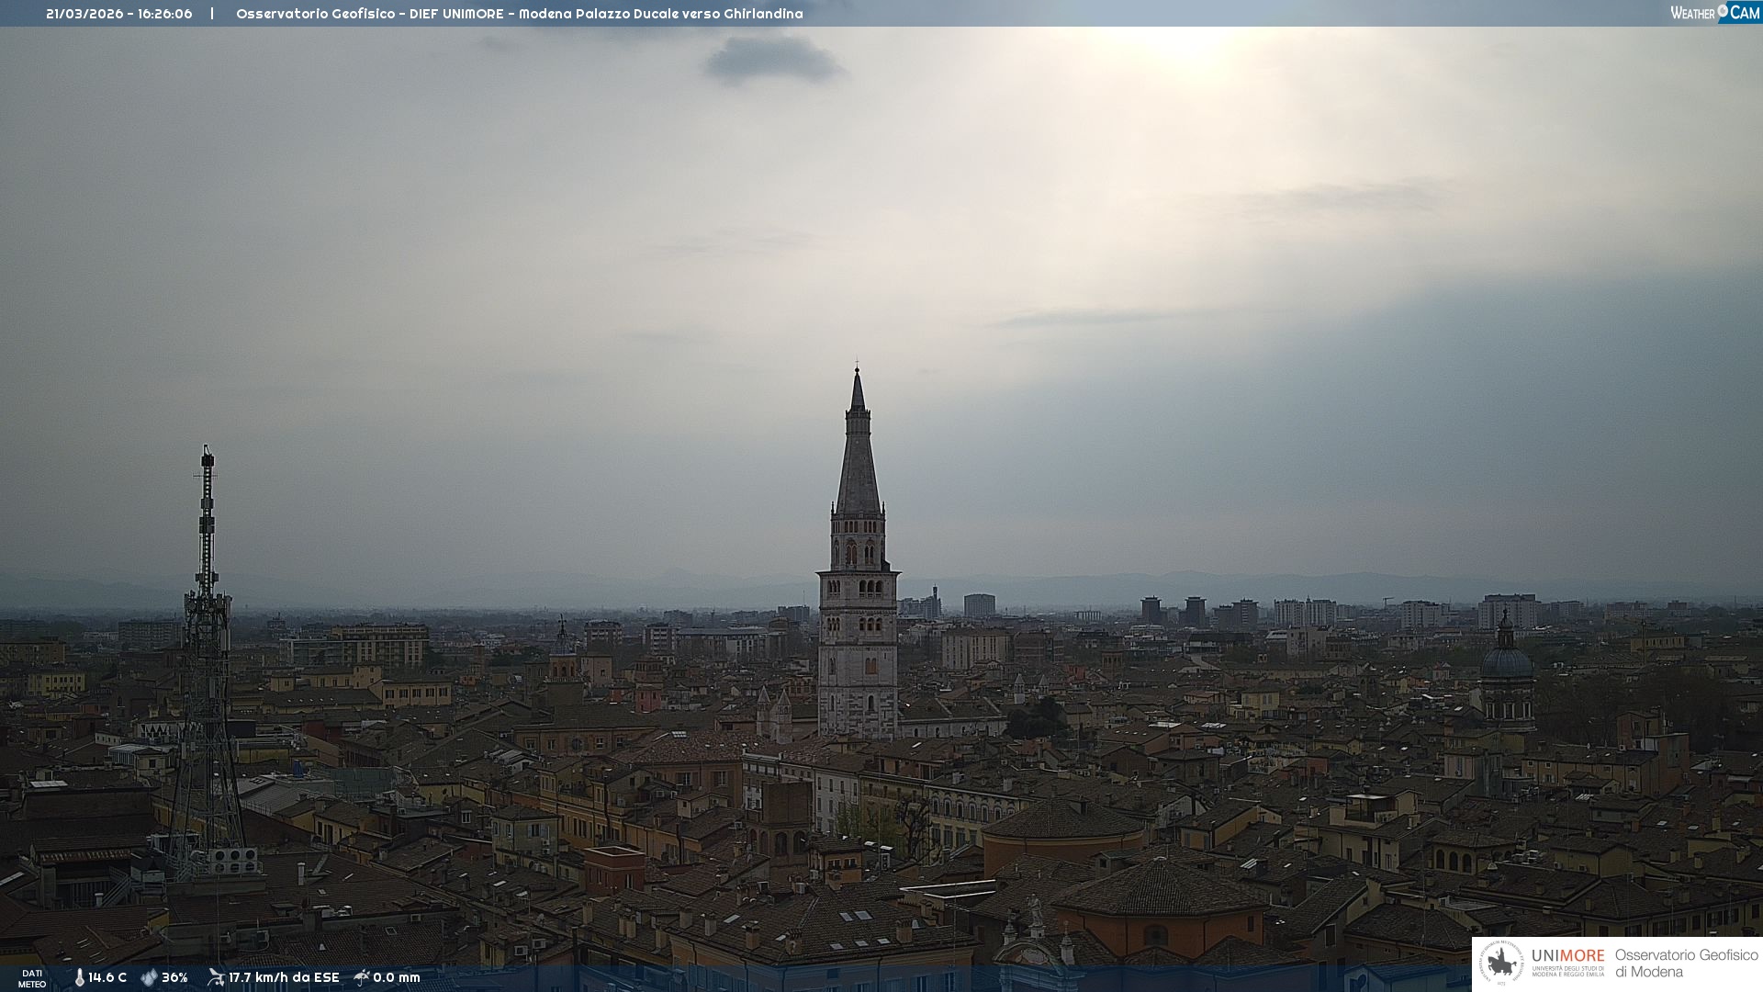Click the 14.6 C temperature reading

tap(107, 977)
